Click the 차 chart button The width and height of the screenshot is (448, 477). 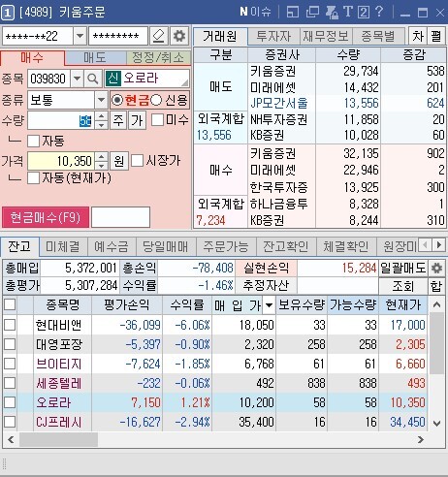point(418,36)
